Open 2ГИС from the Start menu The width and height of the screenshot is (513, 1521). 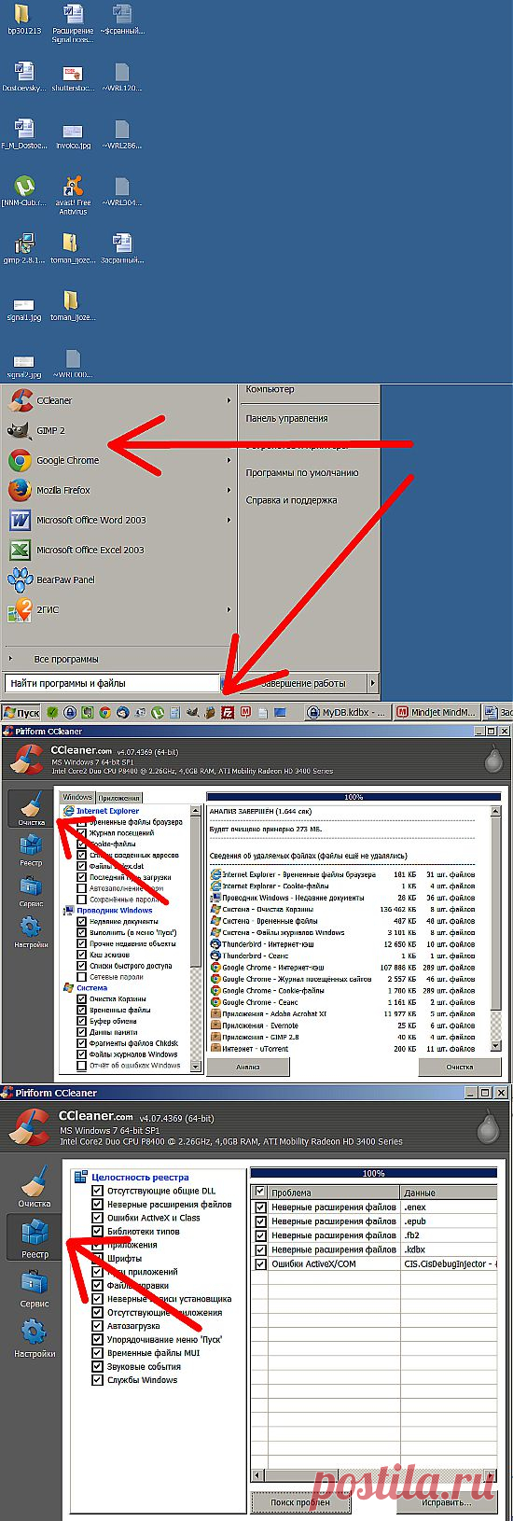[x=118, y=609]
